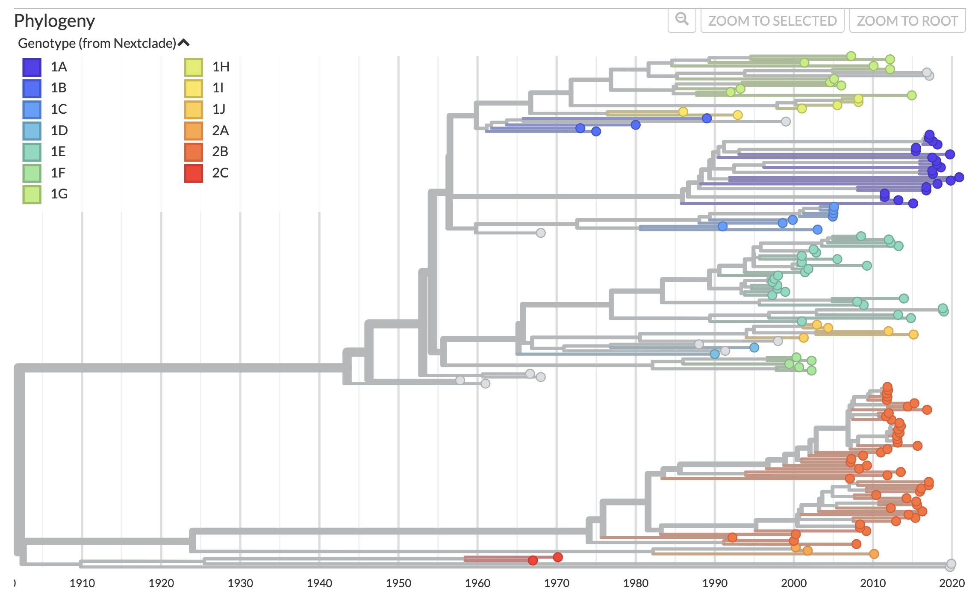Click the magnifier zoom icon button
Screen dimensions: 978x597
click(x=682, y=20)
